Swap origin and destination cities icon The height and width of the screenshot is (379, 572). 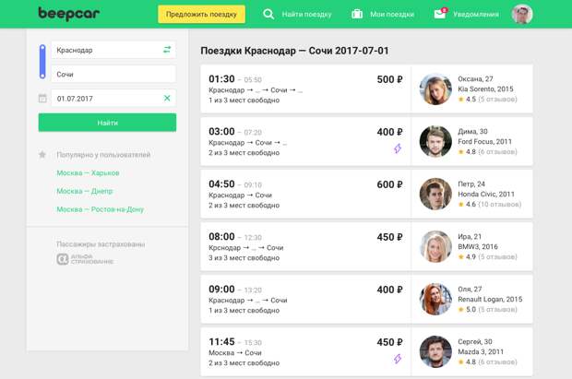pyautogui.click(x=167, y=50)
